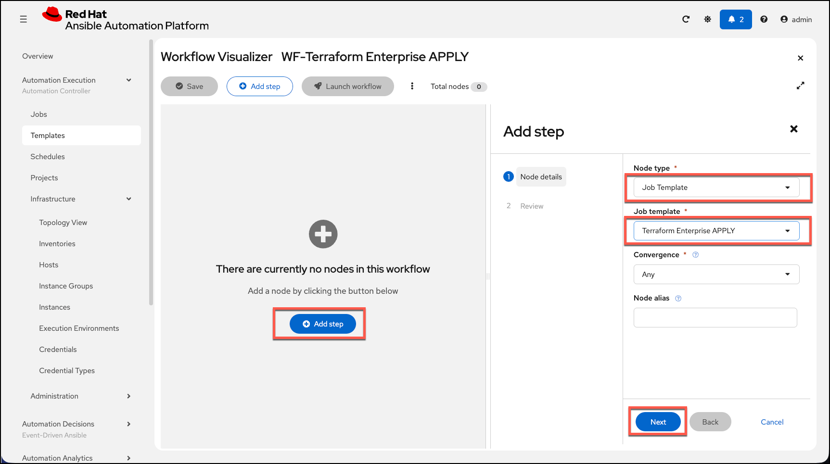
Task: Open Credential Types
Action: (x=67, y=371)
